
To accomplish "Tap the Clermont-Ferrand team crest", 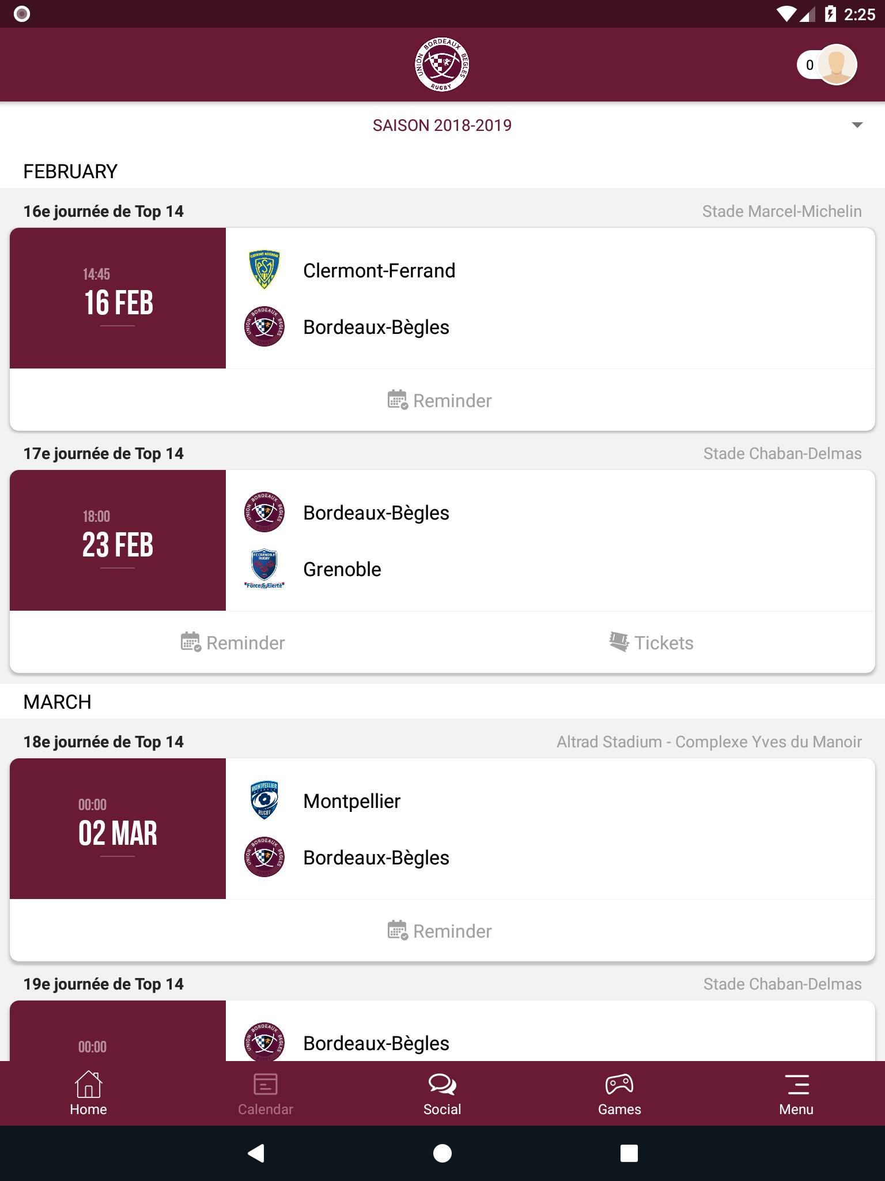I will pos(264,269).
